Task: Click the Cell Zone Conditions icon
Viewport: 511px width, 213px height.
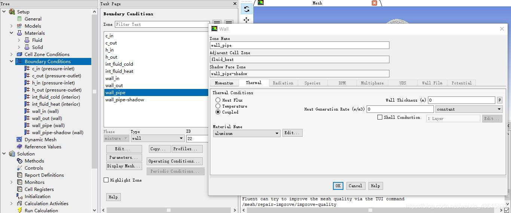Action: [x=19, y=54]
